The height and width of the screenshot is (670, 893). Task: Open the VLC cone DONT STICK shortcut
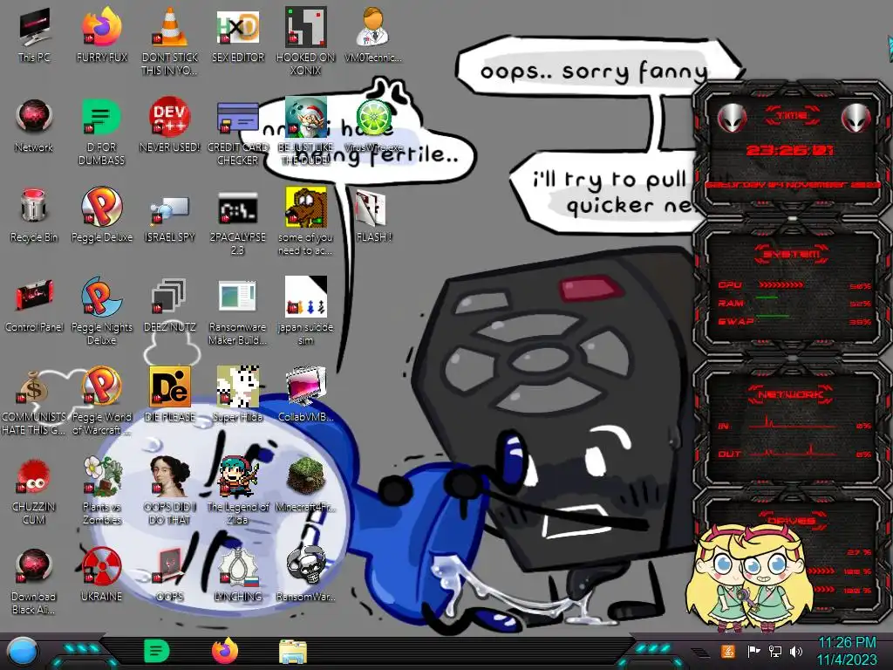click(170, 41)
